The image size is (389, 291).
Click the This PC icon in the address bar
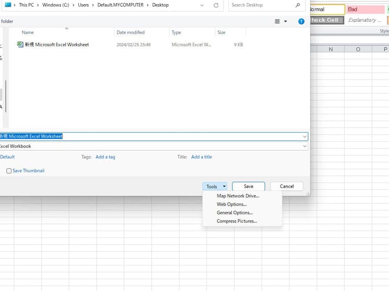pos(8,5)
